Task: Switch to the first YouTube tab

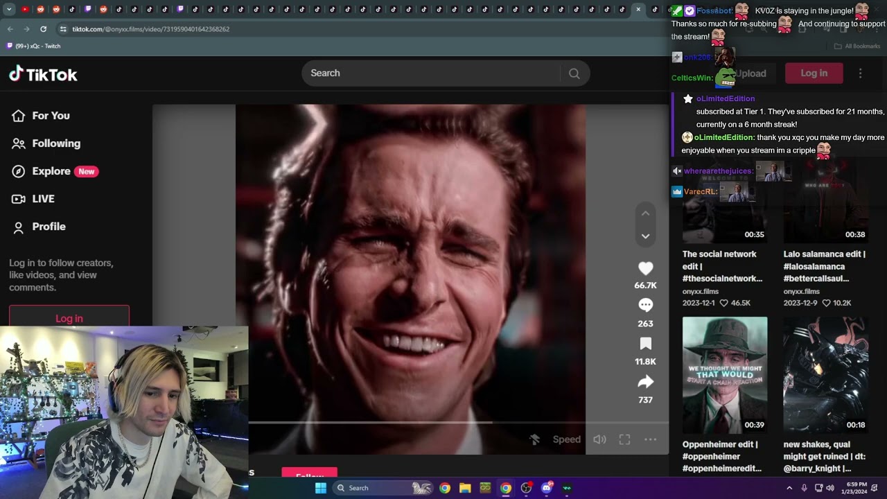Action: tap(25, 10)
